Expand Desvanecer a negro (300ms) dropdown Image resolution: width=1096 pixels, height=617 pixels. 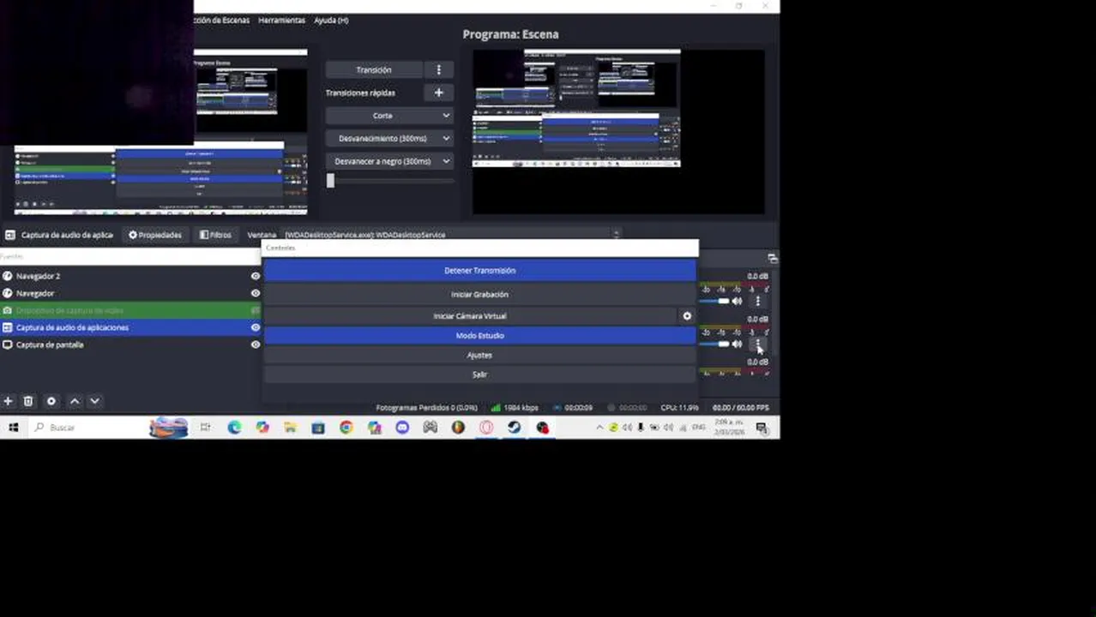[x=388, y=161]
